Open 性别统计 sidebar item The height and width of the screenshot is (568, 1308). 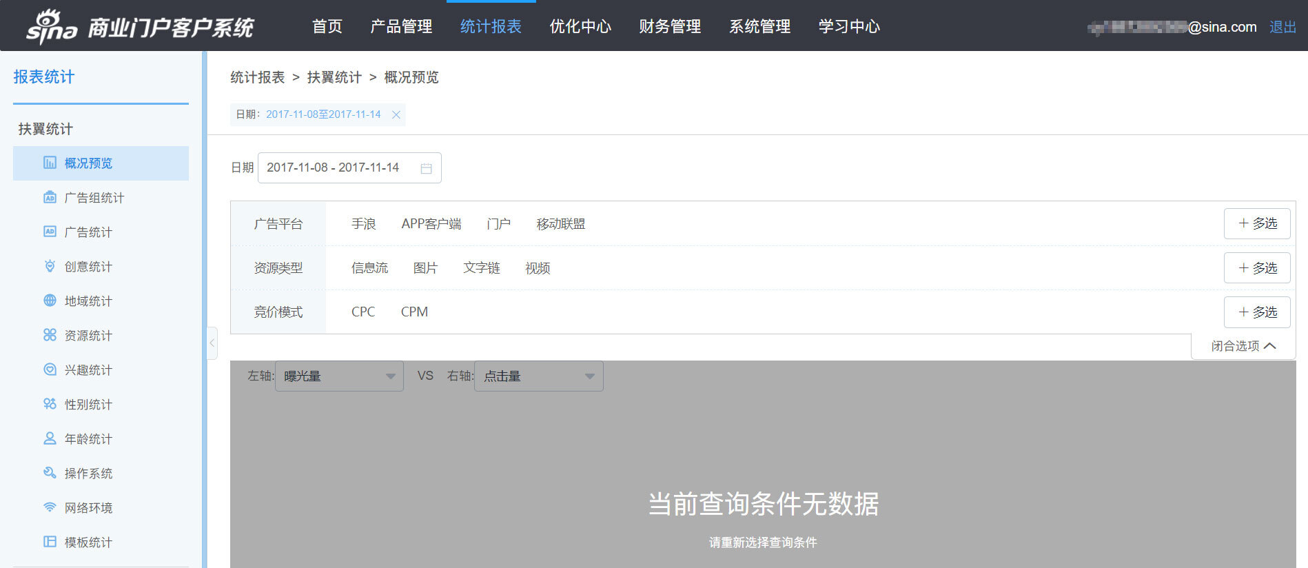pos(101,405)
